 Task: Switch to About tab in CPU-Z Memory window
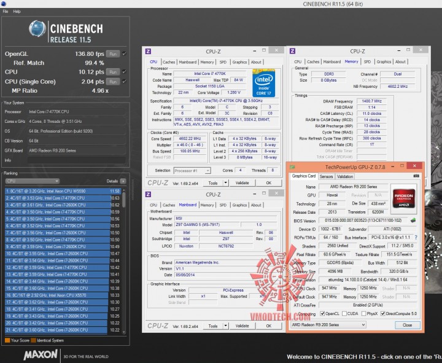tap(400, 61)
